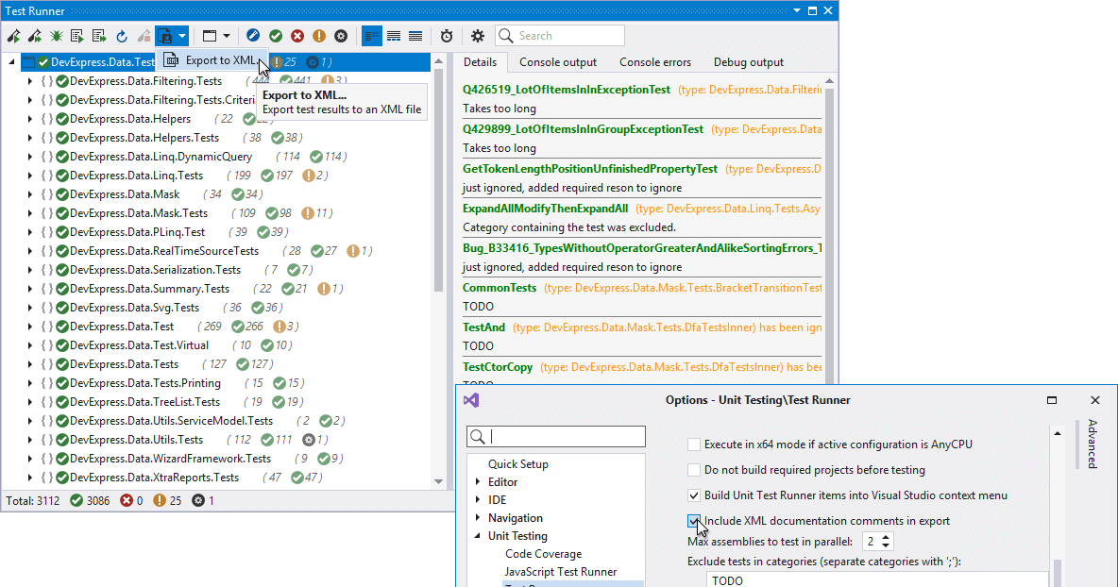
Task: Open Test Runner settings via gear icon
Action: tap(478, 35)
